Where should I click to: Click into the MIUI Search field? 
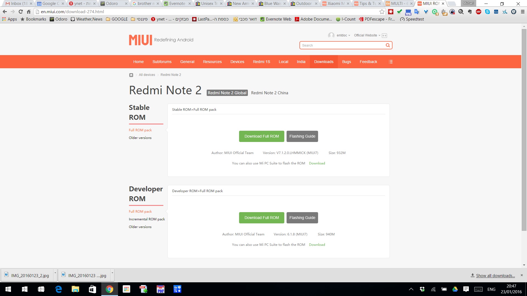coord(343,45)
